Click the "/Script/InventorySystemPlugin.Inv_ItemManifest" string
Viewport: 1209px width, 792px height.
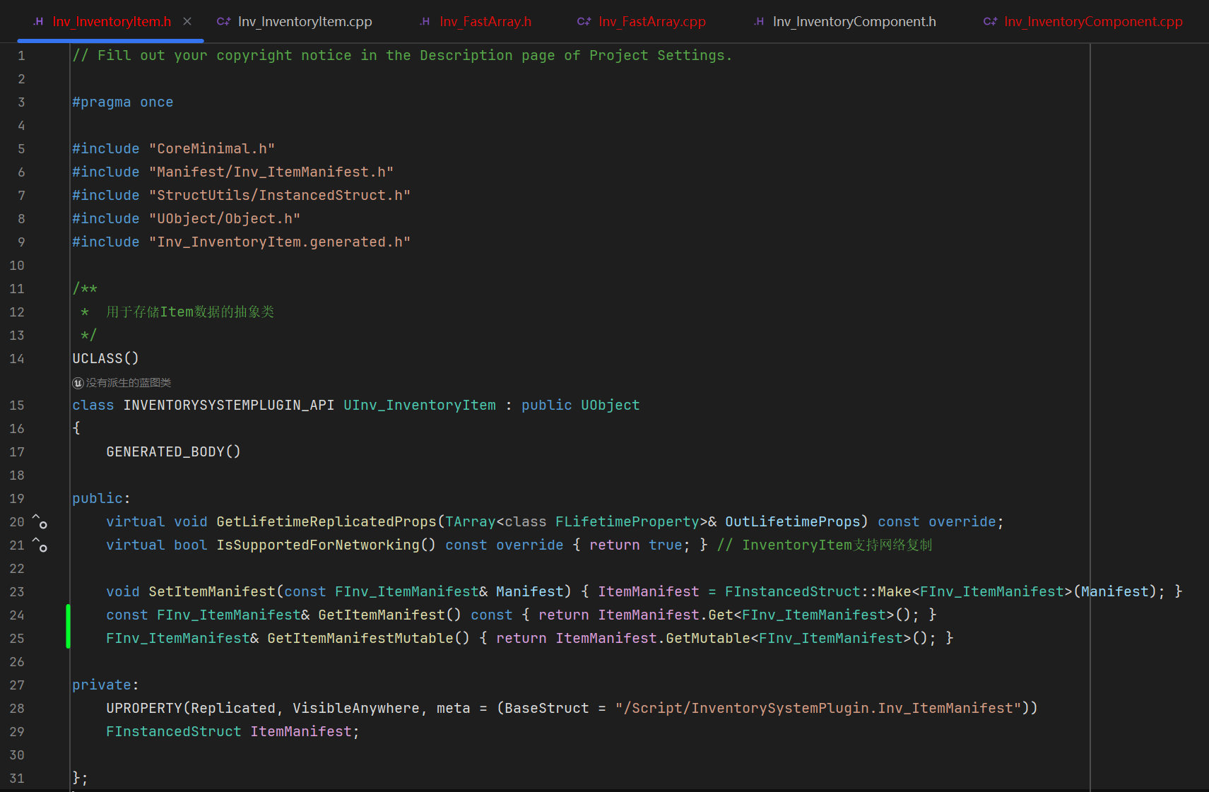(818, 709)
